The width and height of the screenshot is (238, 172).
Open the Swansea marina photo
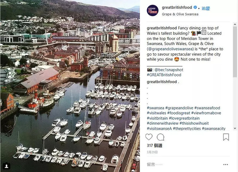pyautogui.click(x=70, y=86)
